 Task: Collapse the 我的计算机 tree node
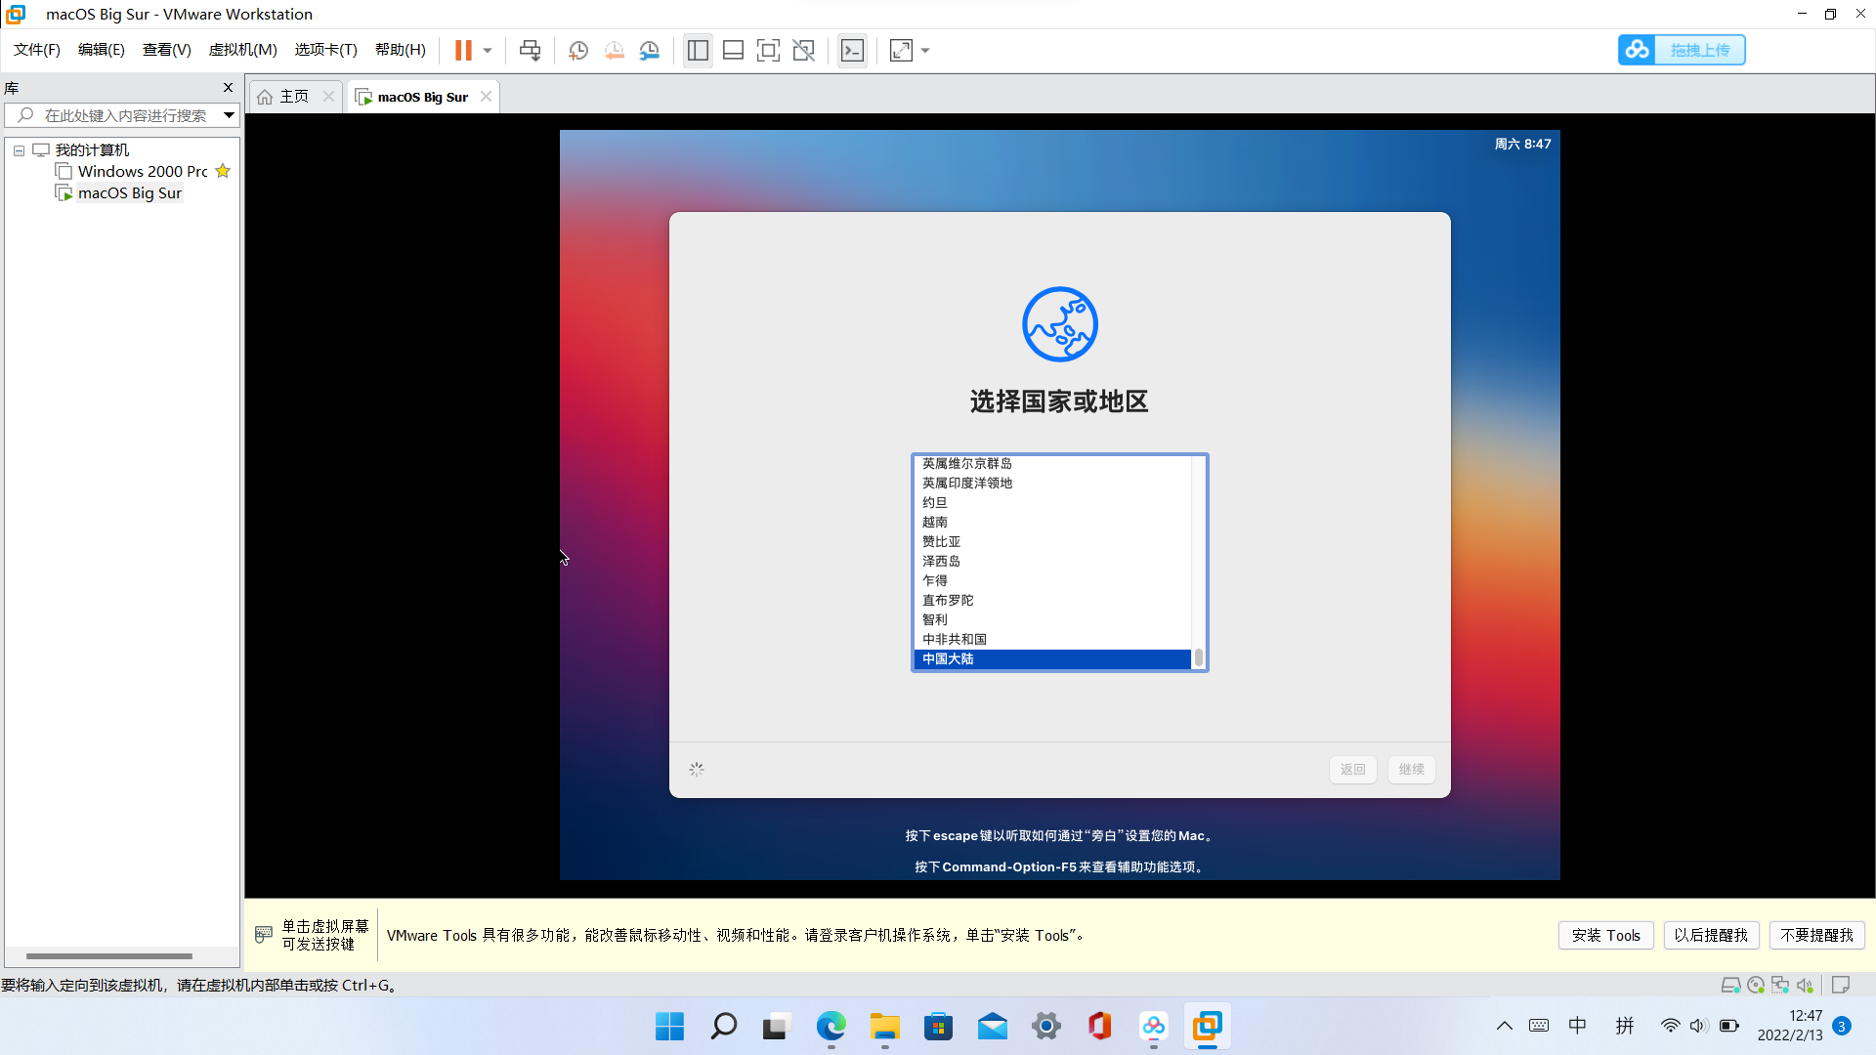coord(18,149)
